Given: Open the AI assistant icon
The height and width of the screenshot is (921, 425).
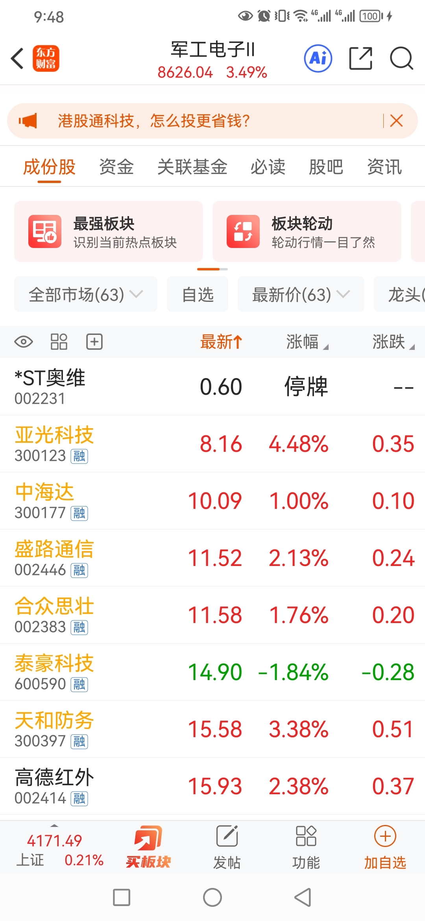Looking at the screenshot, I should (318, 58).
